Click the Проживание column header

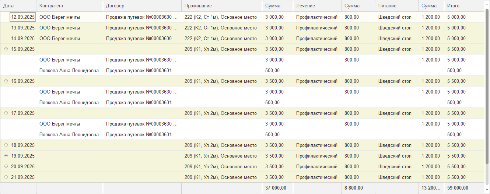[x=221, y=6]
